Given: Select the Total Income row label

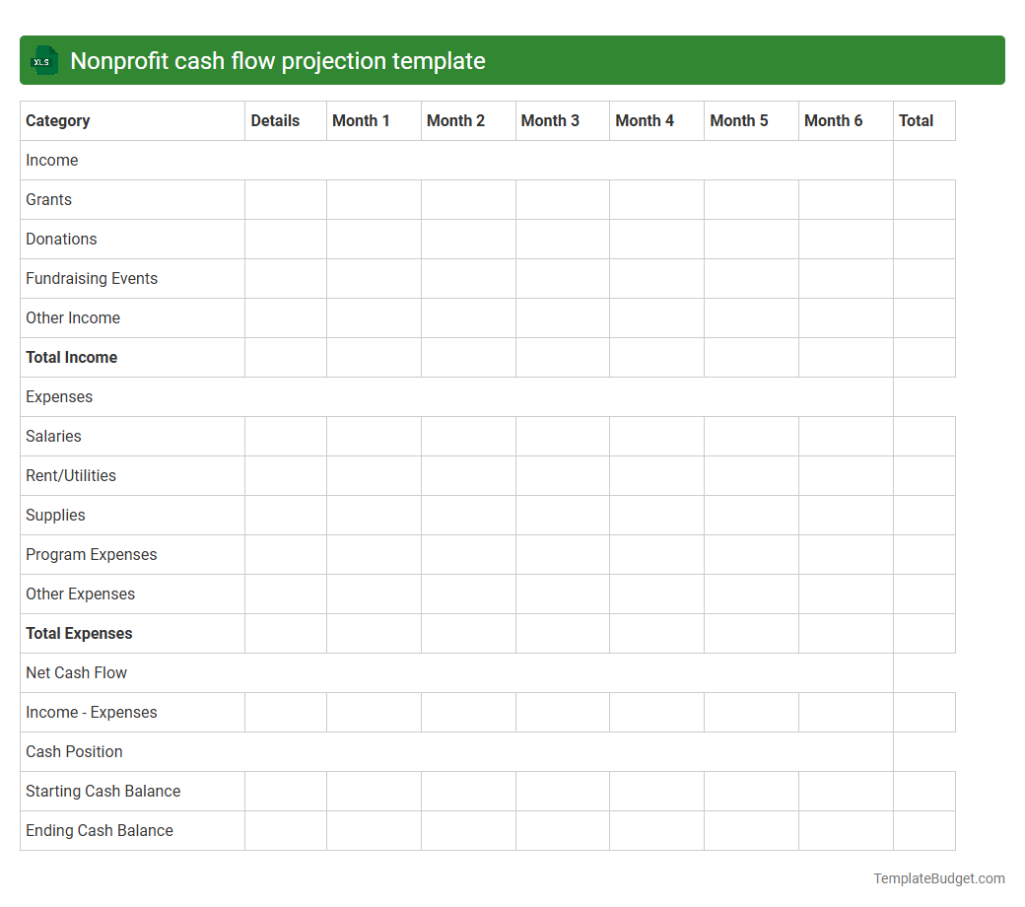Looking at the screenshot, I should (71, 357).
